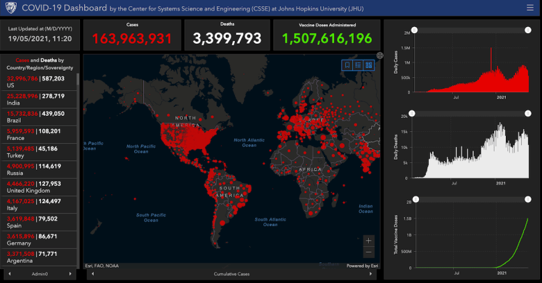Click Daily Cases chart right range handle
This screenshot has width=542, height=283.
tap(528, 31)
